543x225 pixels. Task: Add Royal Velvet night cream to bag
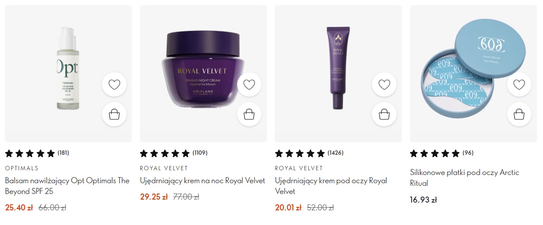coord(249,114)
